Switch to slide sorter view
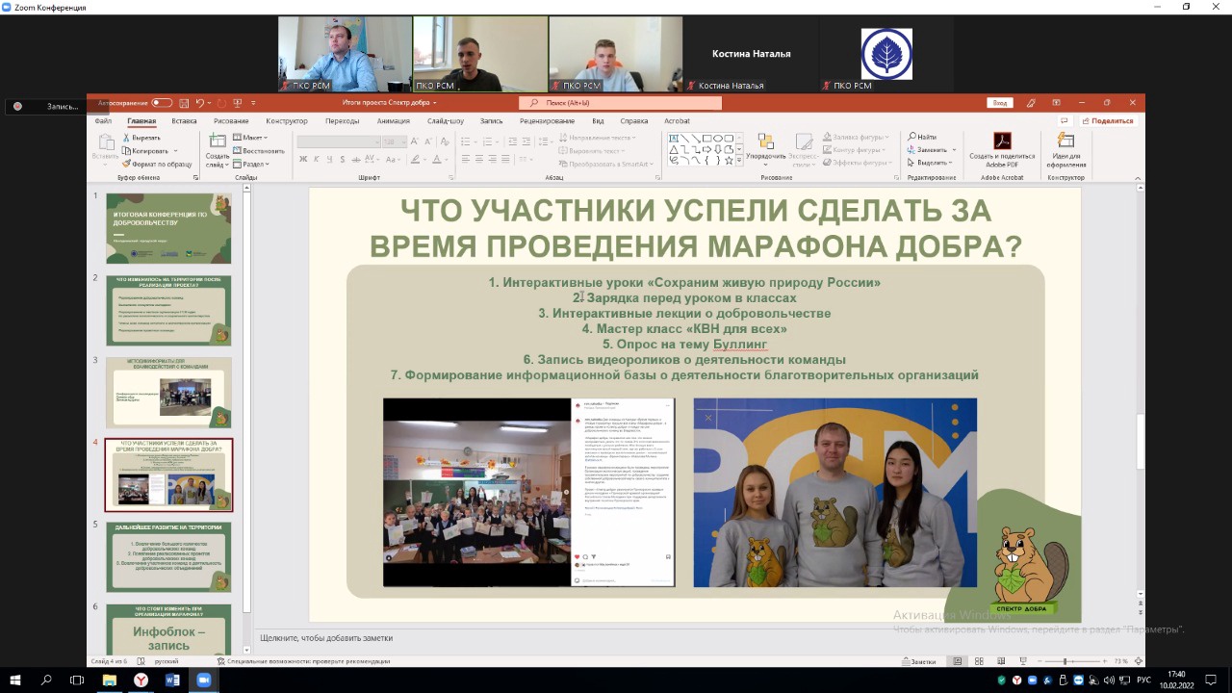This screenshot has height=693, width=1232. click(979, 661)
